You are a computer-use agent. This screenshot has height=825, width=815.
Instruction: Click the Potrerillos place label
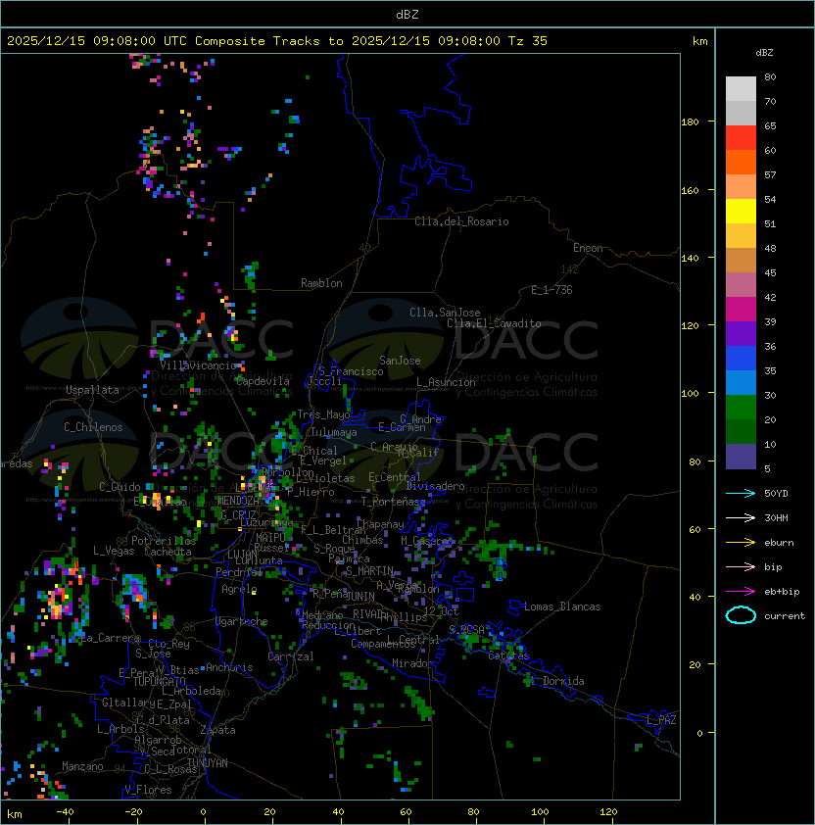click(x=164, y=541)
